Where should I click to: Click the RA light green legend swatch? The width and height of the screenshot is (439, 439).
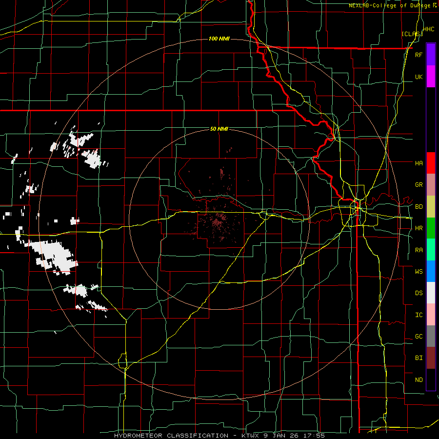coord(431,250)
